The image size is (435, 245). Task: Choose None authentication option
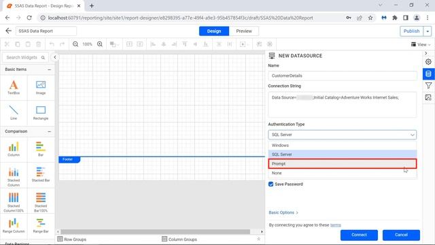[x=343, y=173]
